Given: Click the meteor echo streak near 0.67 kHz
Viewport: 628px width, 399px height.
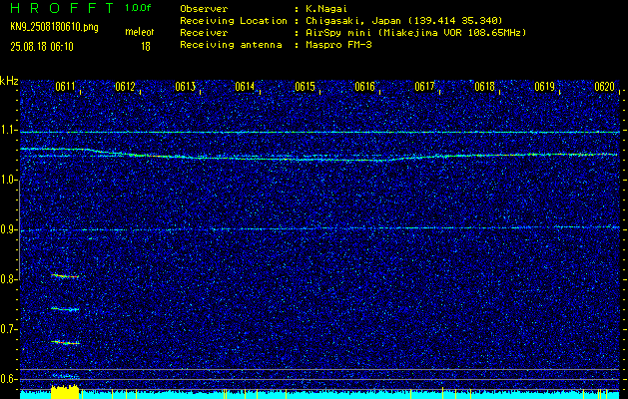Looking at the screenshot, I should pos(65,342).
